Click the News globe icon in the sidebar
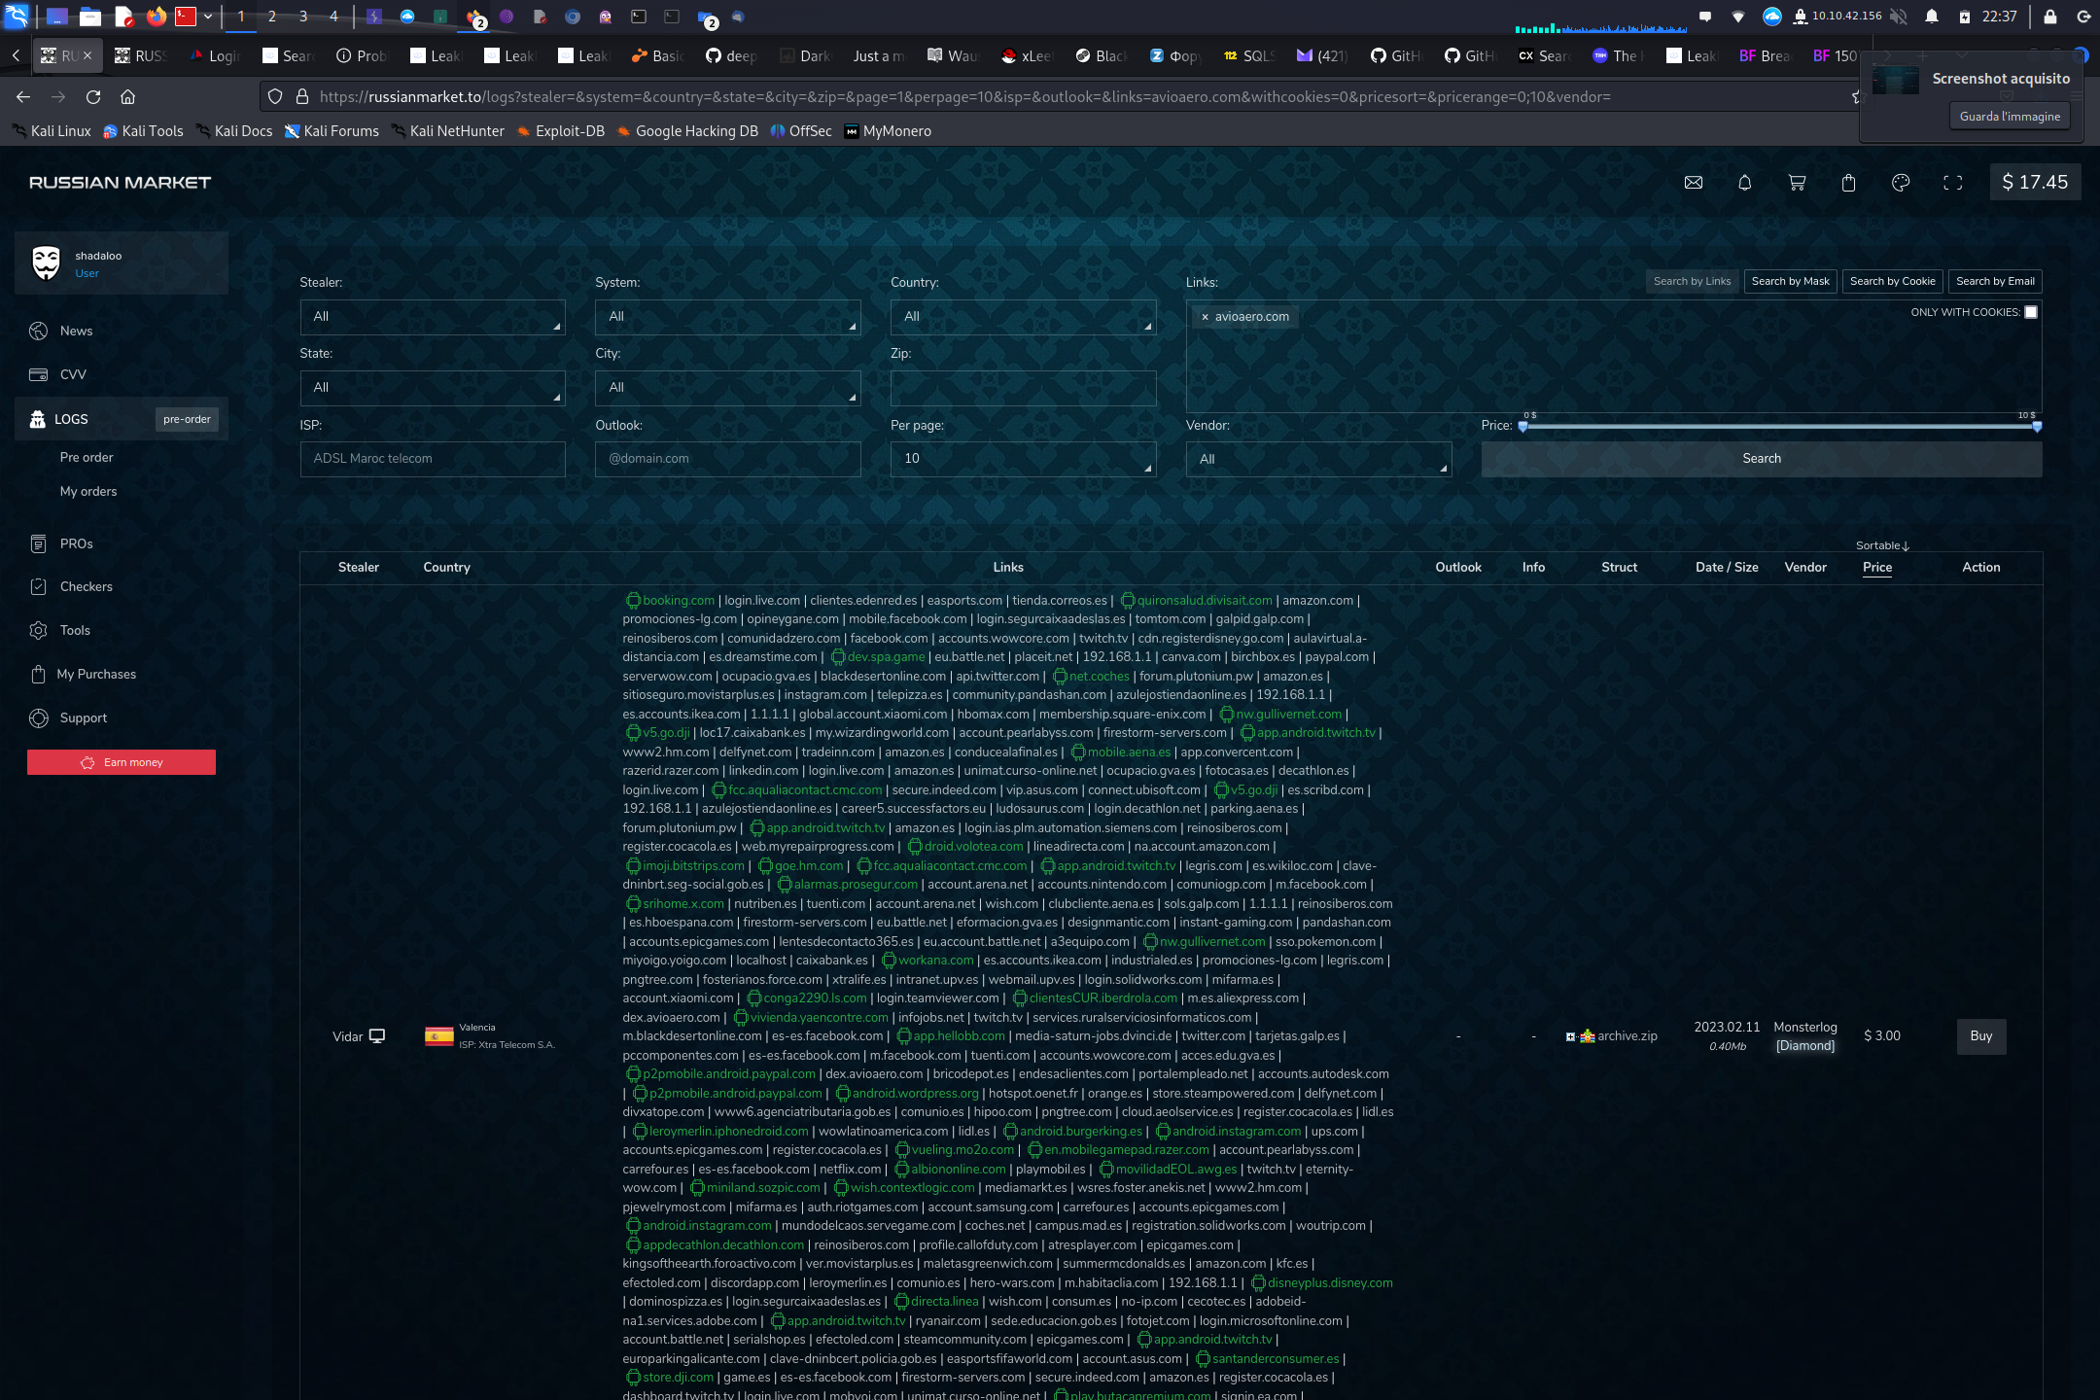Viewport: 2100px width, 1400px height. (39, 332)
